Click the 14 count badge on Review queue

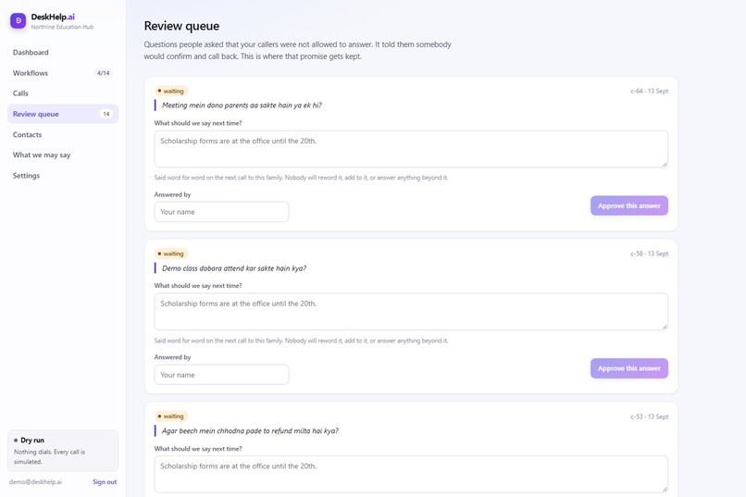(106, 114)
